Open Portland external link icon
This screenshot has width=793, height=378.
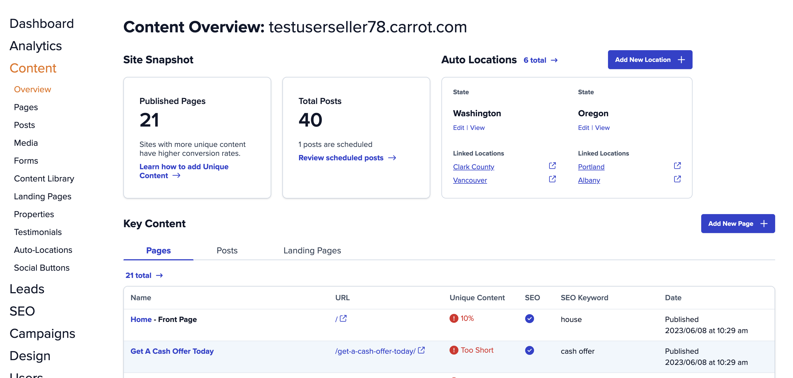click(x=677, y=166)
